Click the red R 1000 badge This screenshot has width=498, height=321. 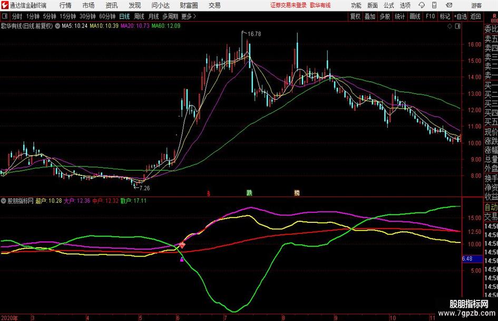(494, 18)
